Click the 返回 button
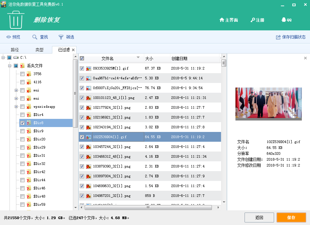 [259, 217]
